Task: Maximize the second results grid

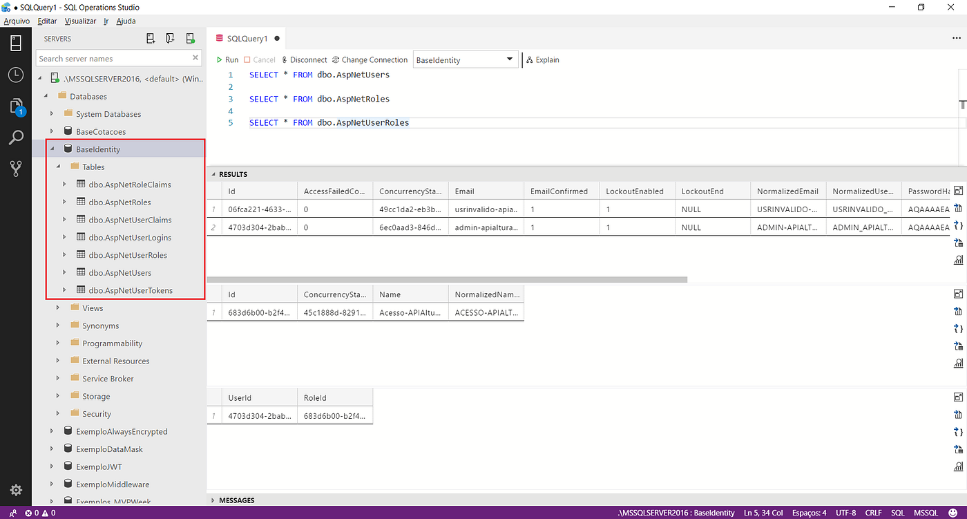Action: pos(958,294)
